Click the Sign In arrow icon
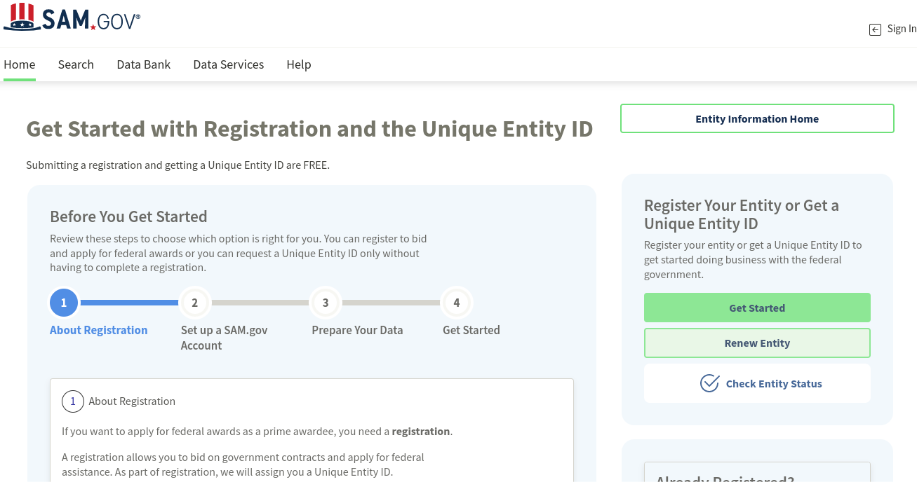917x482 pixels. [875, 29]
